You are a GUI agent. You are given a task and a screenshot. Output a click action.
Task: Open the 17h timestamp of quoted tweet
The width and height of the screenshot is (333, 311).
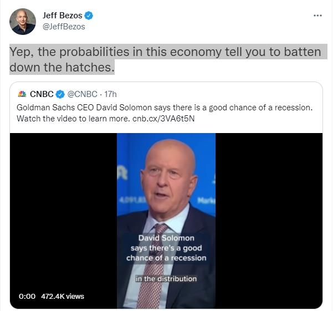111,94
